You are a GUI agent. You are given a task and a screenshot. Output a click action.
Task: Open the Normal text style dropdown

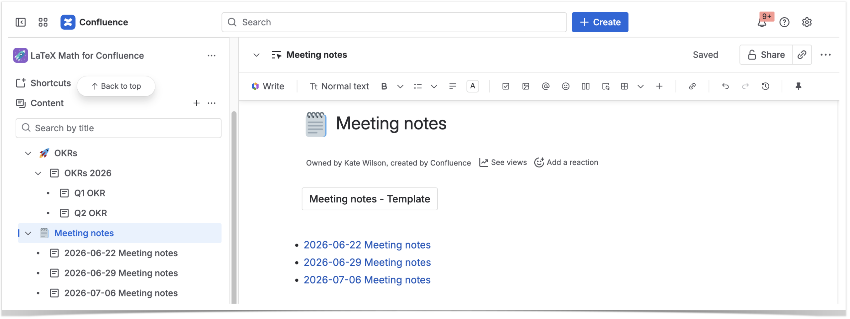tap(339, 86)
